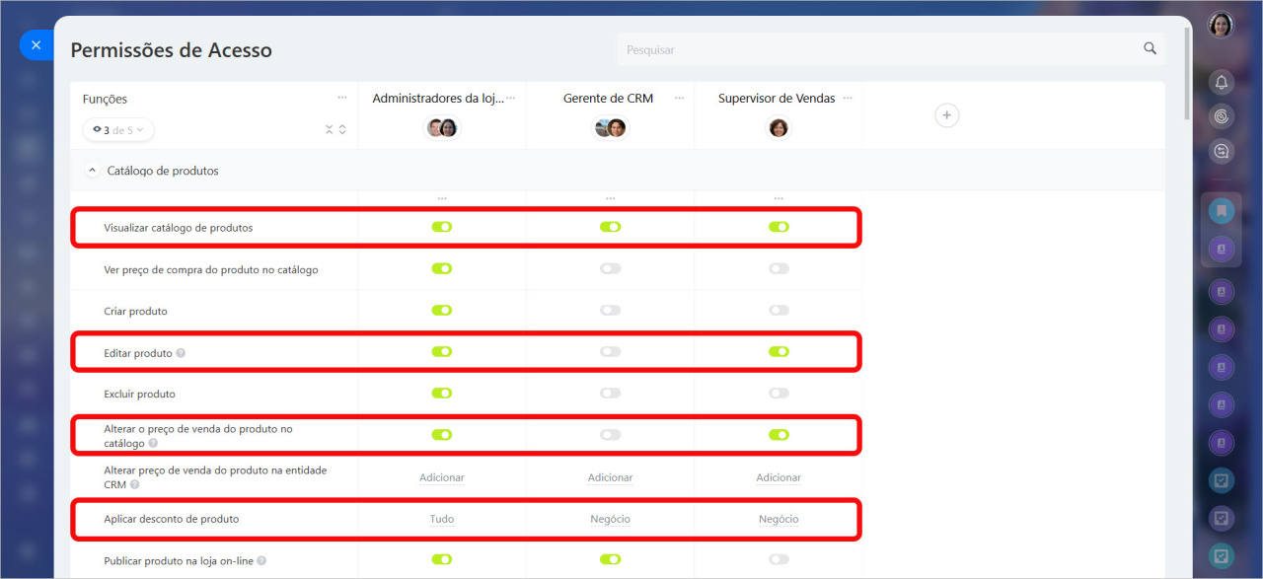Enable Criar produto for Gerente de CRM
Viewport: 1263px width, 579px height.
pyautogui.click(x=610, y=310)
